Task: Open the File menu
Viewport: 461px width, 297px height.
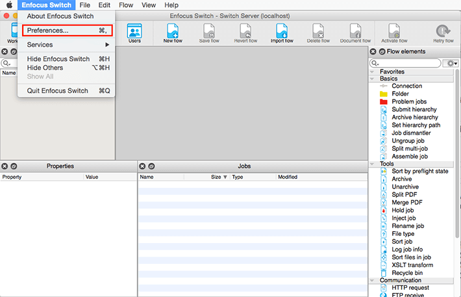Action: [84, 5]
